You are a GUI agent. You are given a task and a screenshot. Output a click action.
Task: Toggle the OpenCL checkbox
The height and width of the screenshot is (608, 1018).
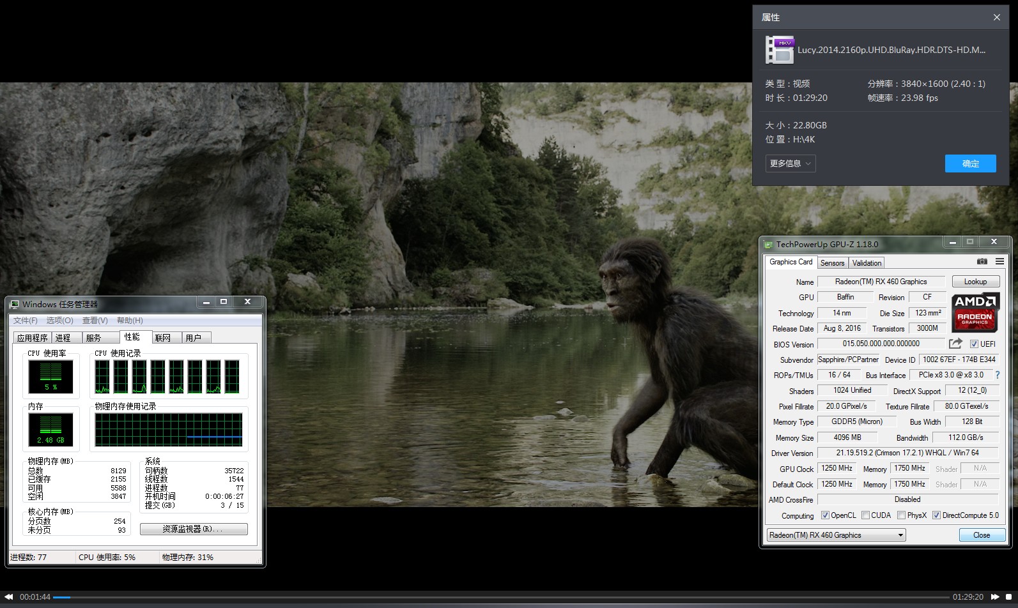tap(825, 515)
